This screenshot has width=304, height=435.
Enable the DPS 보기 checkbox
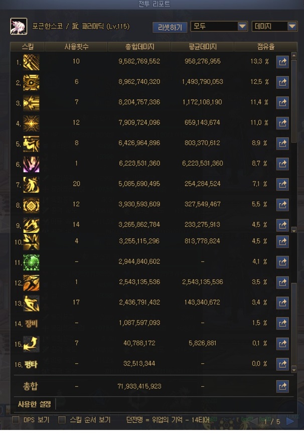pos(16,419)
